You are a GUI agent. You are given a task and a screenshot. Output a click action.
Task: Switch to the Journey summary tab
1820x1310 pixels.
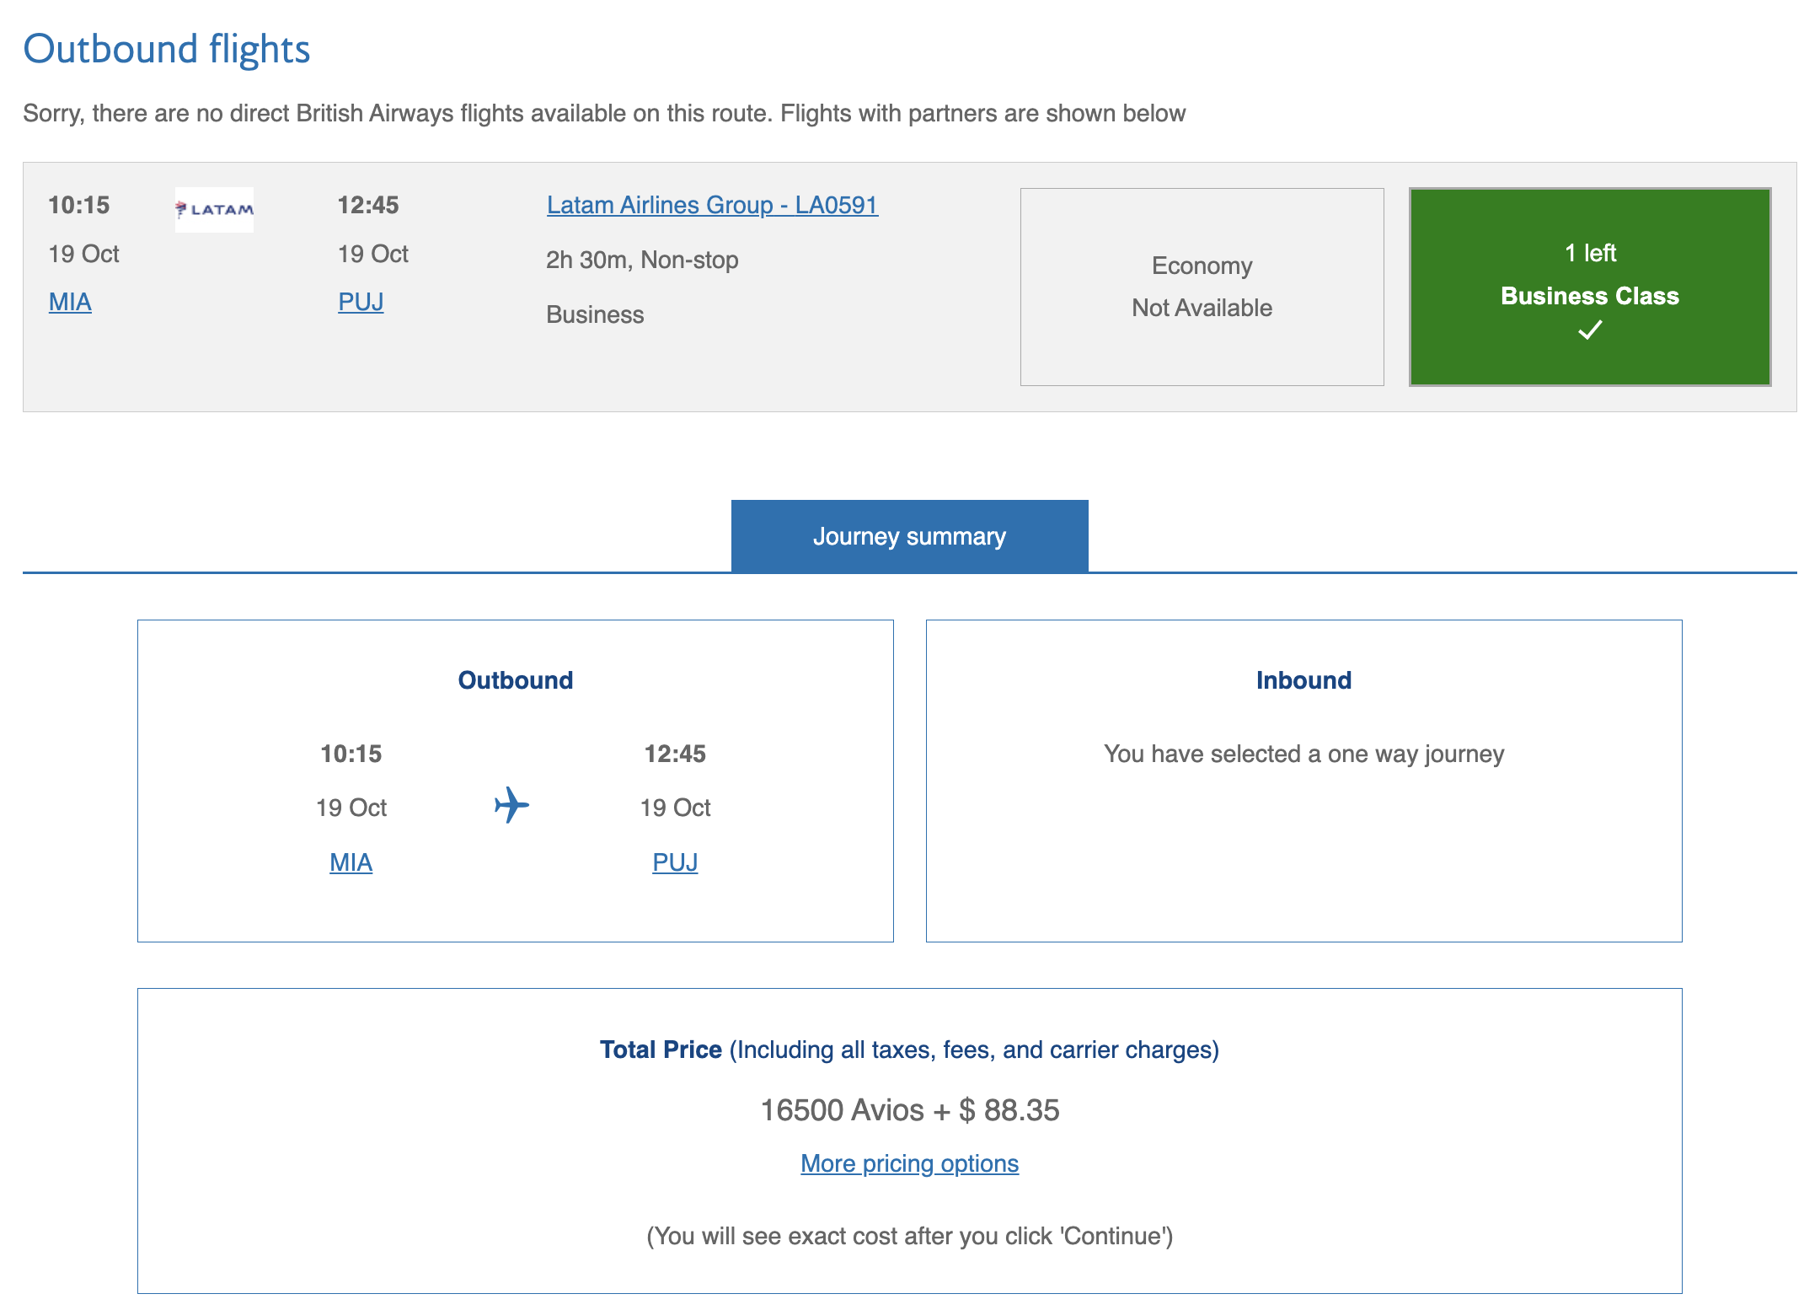(x=909, y=536)
